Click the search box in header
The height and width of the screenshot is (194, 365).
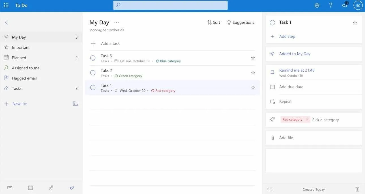coord(170,5)
